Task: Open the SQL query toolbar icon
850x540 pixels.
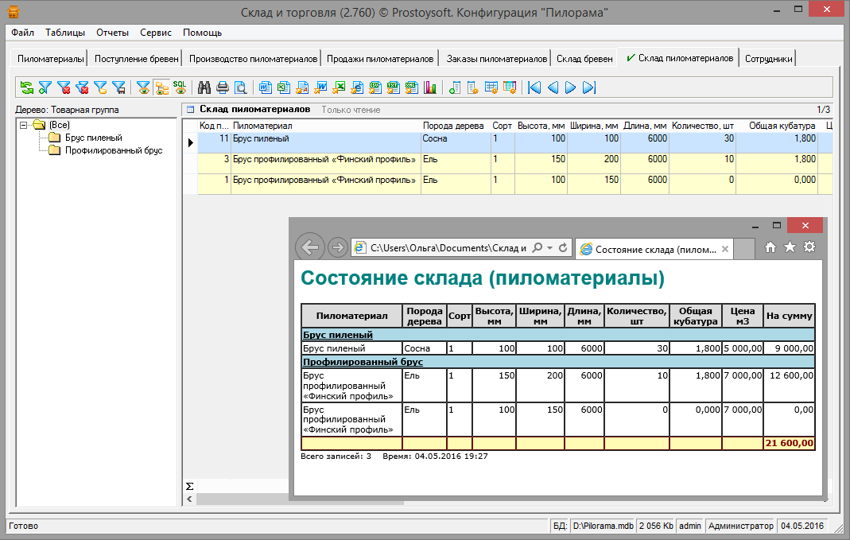Action: pyautogui.click(x=180, y=87)
